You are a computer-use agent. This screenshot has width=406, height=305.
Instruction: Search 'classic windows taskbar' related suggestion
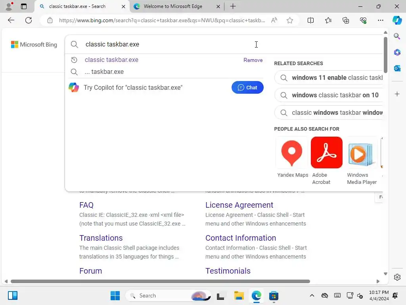coord(328,112)
